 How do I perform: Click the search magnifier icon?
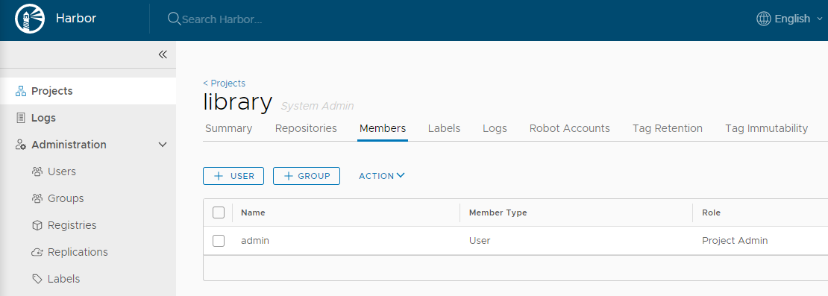tap(174, 19)
